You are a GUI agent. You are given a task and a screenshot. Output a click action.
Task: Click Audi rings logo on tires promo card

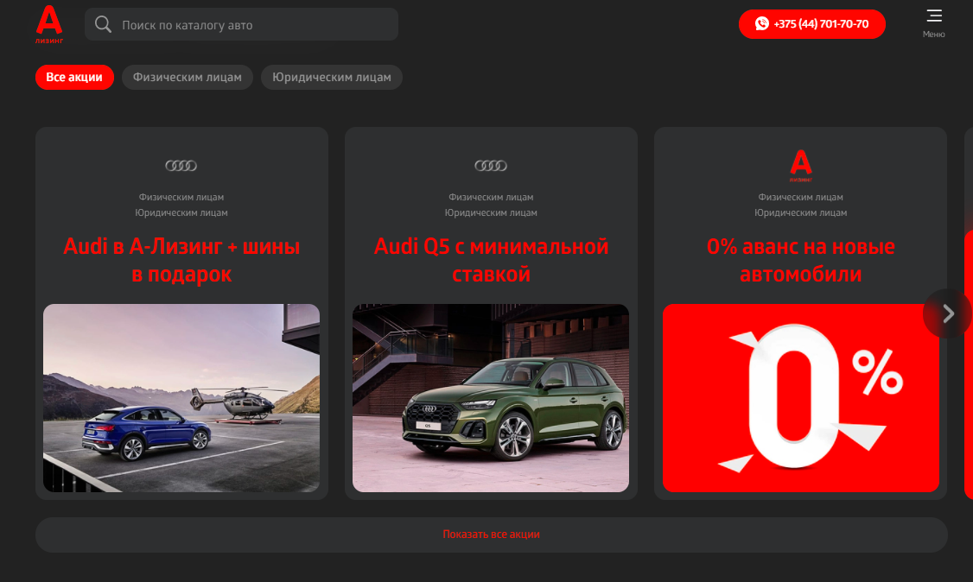[181, 166]
